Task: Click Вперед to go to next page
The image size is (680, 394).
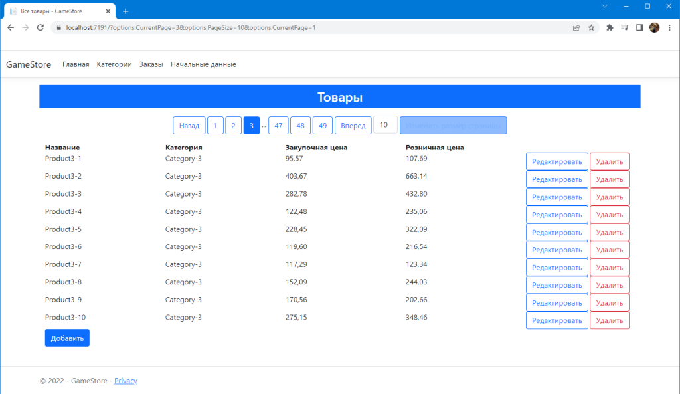Action: (353, 125)
